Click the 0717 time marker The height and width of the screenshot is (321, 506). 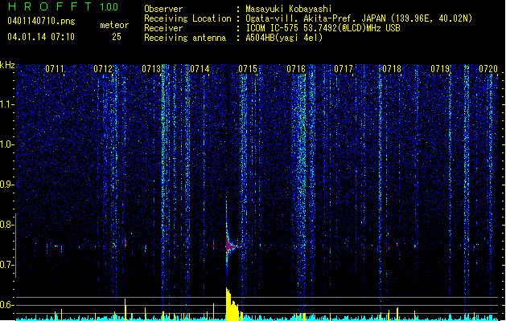(344, 69)
